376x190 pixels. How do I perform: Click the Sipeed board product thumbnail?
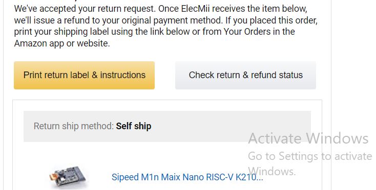(x=69, y=177)
